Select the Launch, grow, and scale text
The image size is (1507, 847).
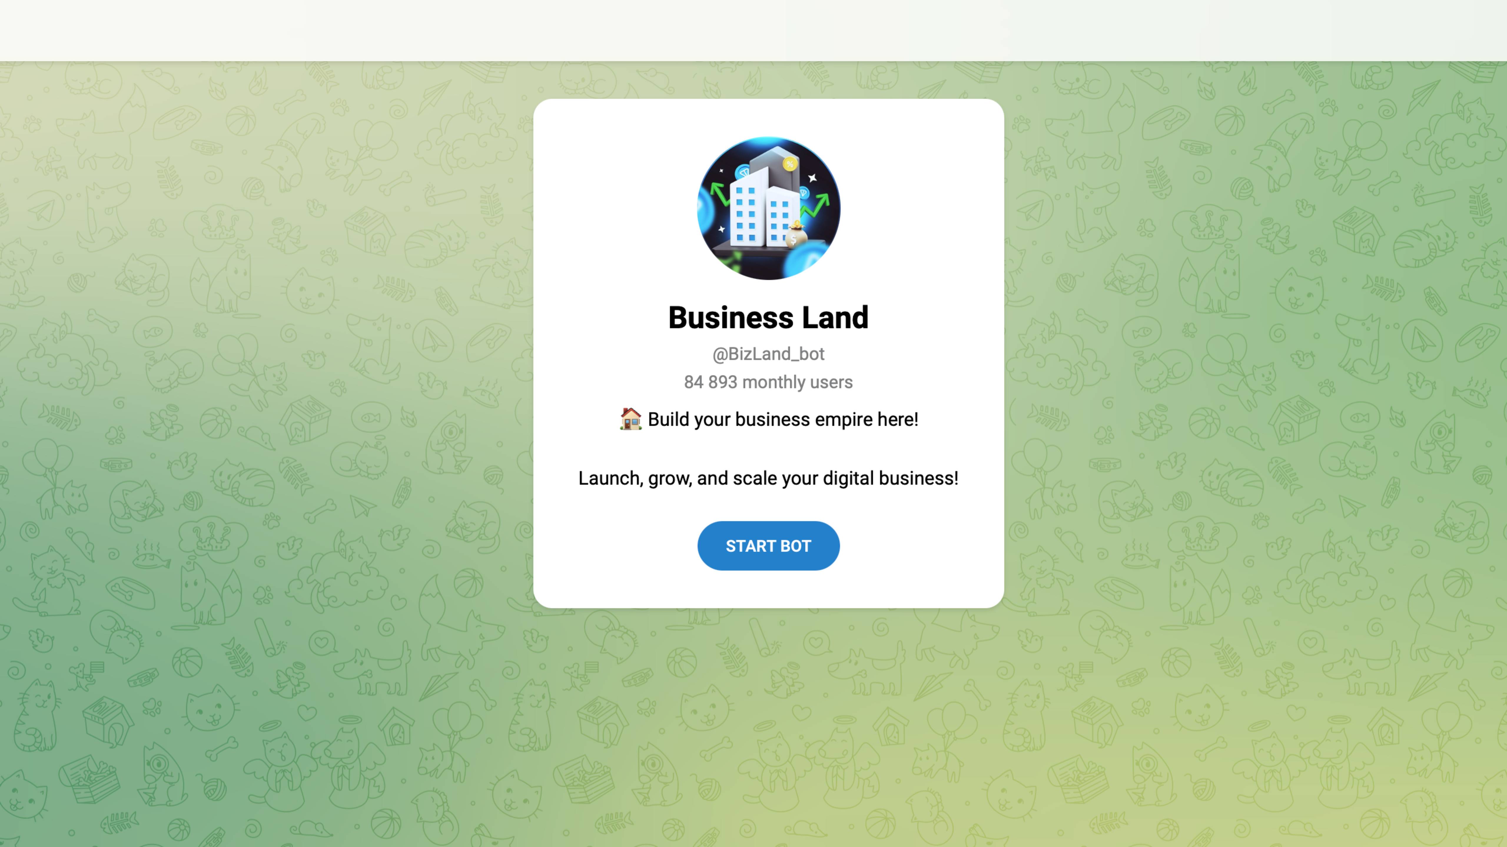coord(768,478)
